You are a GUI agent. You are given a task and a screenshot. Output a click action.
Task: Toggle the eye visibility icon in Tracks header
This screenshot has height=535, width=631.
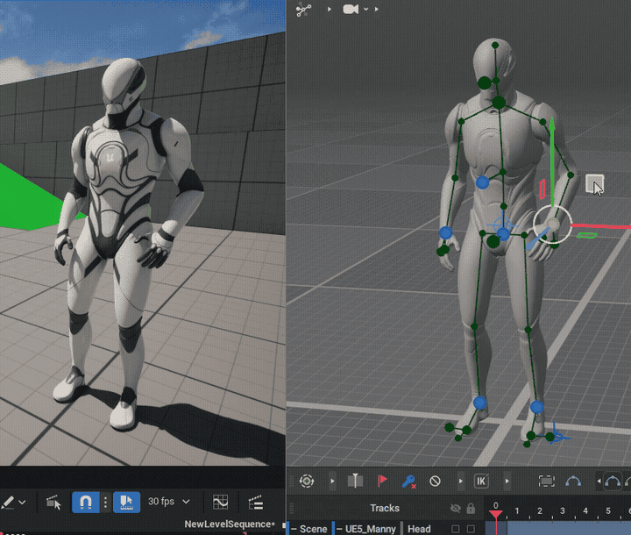point(455,508)
